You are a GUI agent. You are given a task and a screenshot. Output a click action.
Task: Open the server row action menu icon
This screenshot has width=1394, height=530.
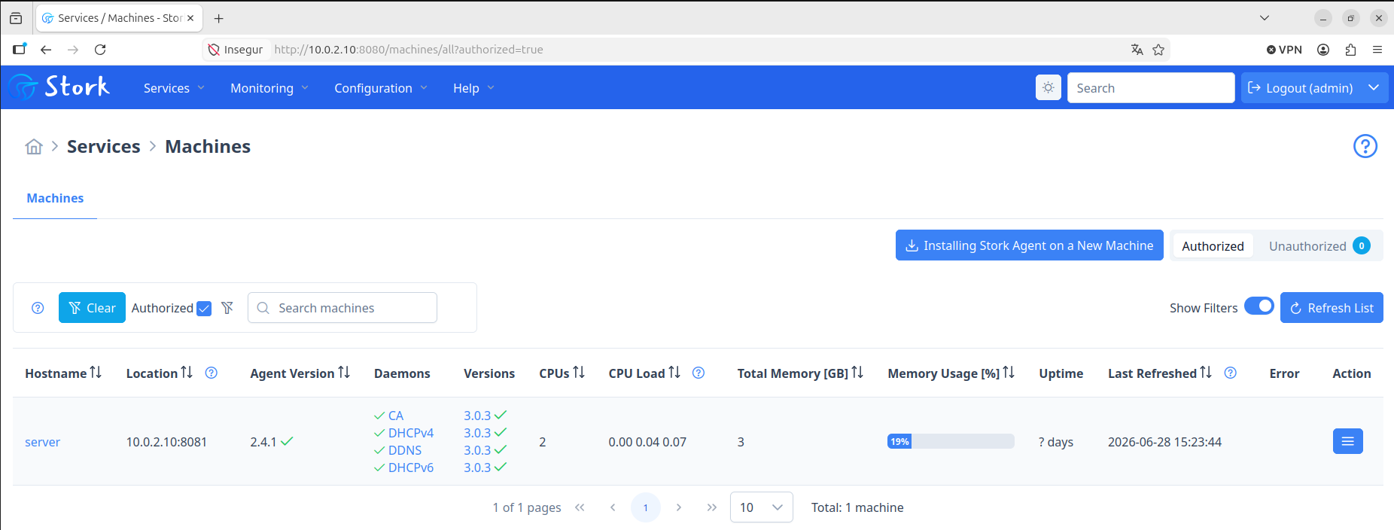point(1348,441)
